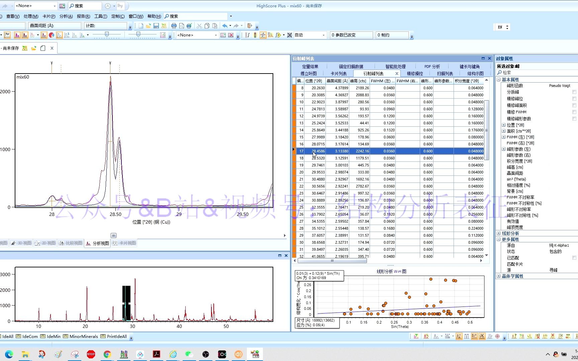Expand the 线形分析 section
578x361 pixels.
click(499, 233)
